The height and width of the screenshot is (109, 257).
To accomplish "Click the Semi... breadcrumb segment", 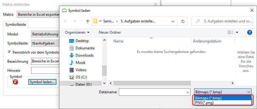I will coord(109,21).
